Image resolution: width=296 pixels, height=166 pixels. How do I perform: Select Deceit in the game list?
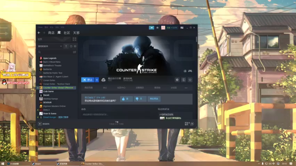tap(46, 95)
